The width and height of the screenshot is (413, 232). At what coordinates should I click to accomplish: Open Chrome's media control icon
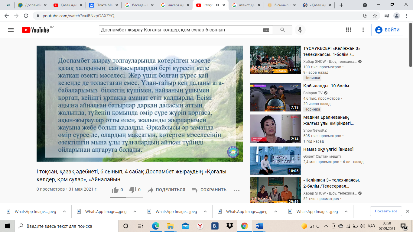click(387, 16)
